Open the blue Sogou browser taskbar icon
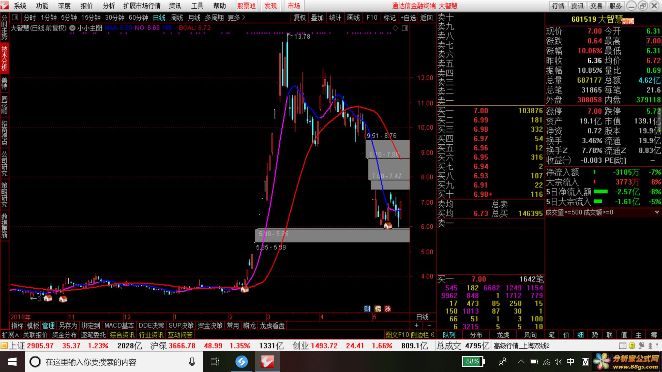Screen dimensions: 662x372 [242, 362]
